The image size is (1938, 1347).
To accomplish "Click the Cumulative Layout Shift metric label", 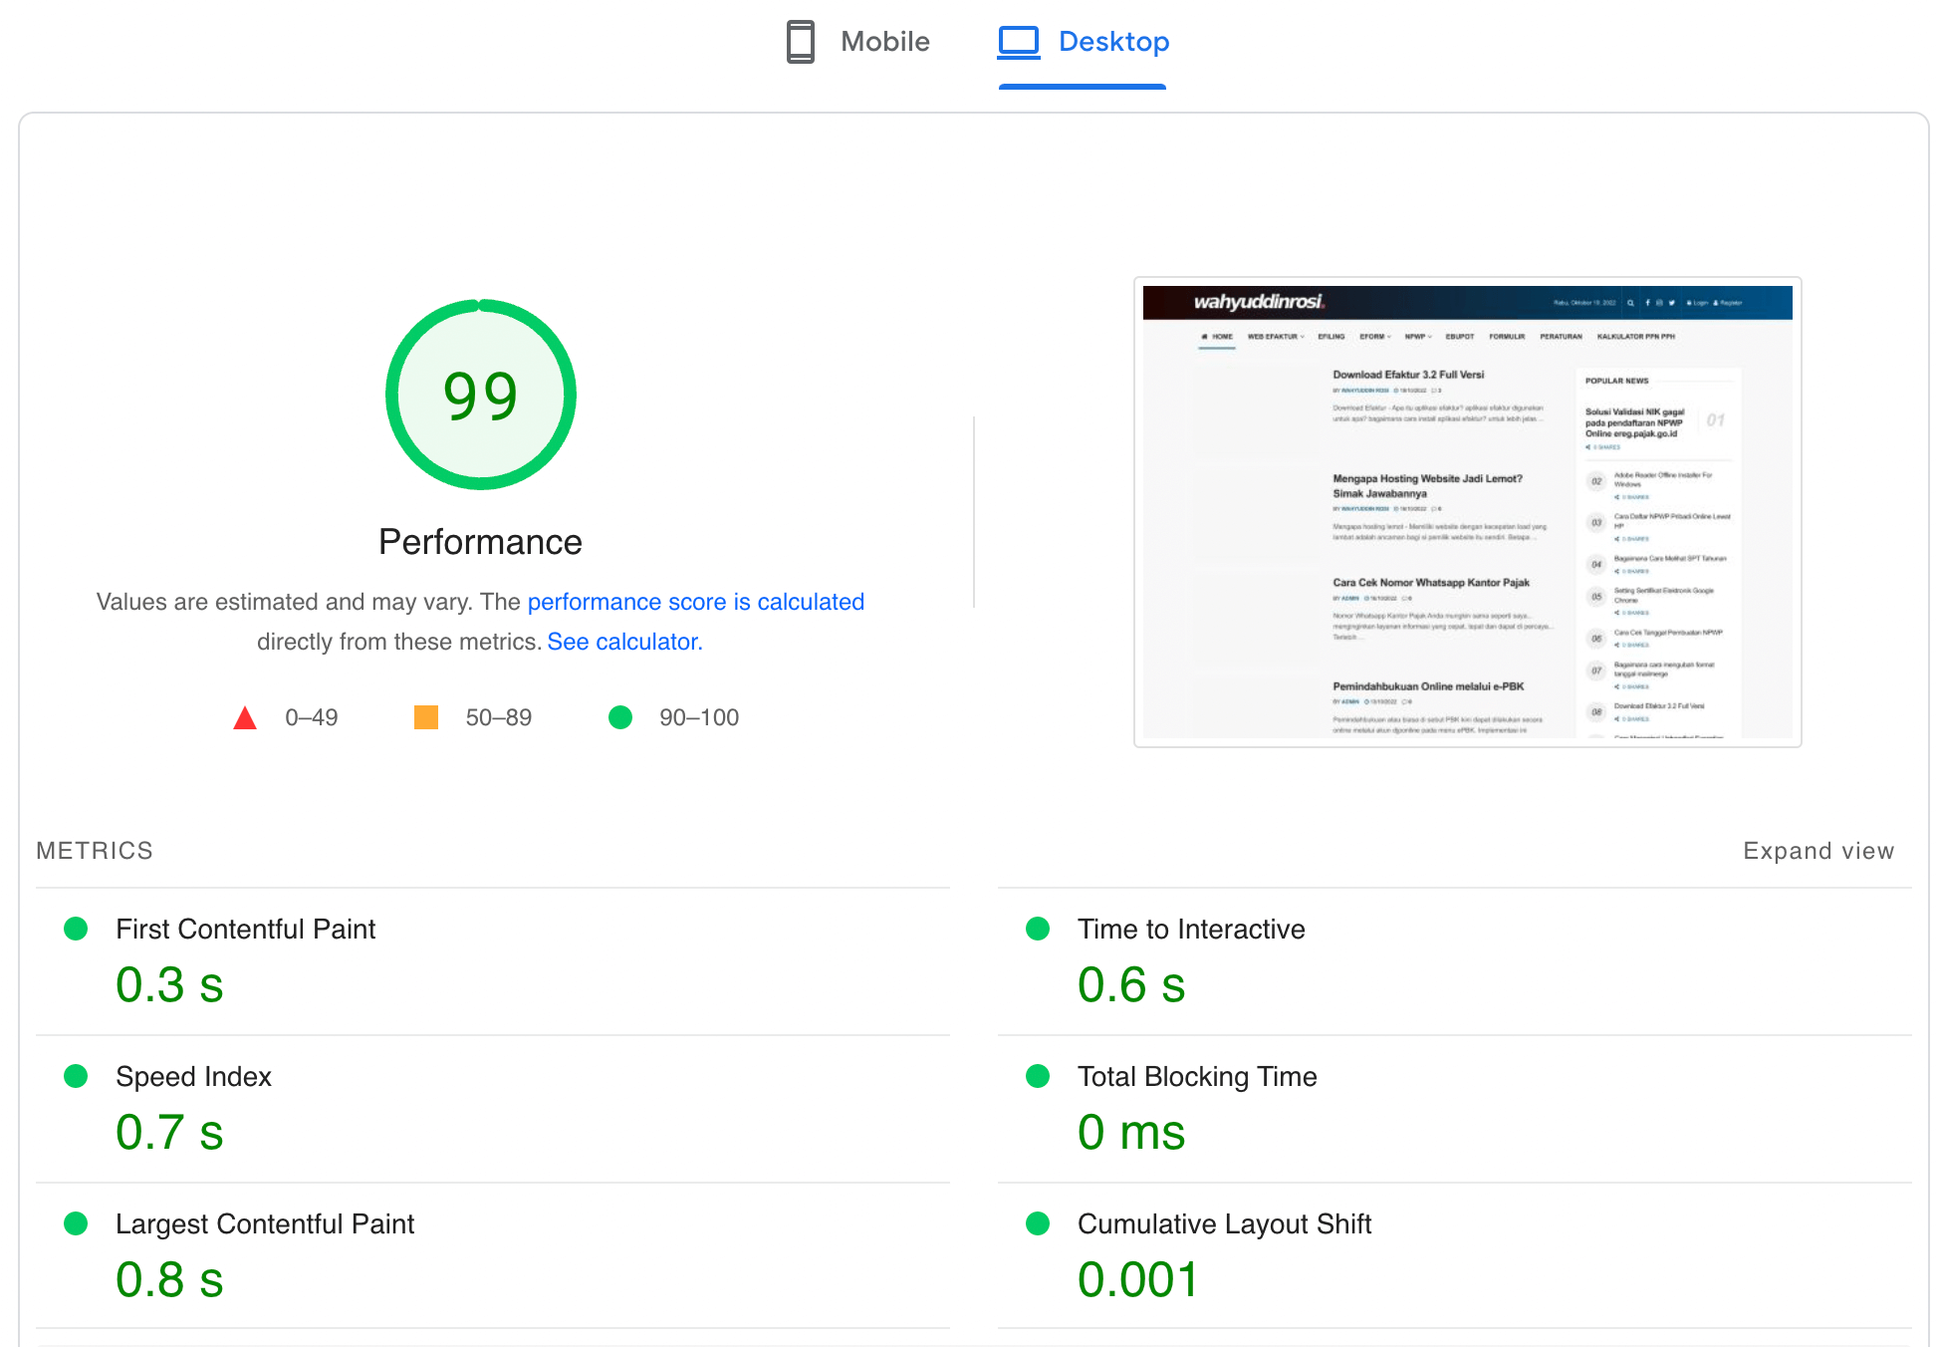I will 1224,1223.
